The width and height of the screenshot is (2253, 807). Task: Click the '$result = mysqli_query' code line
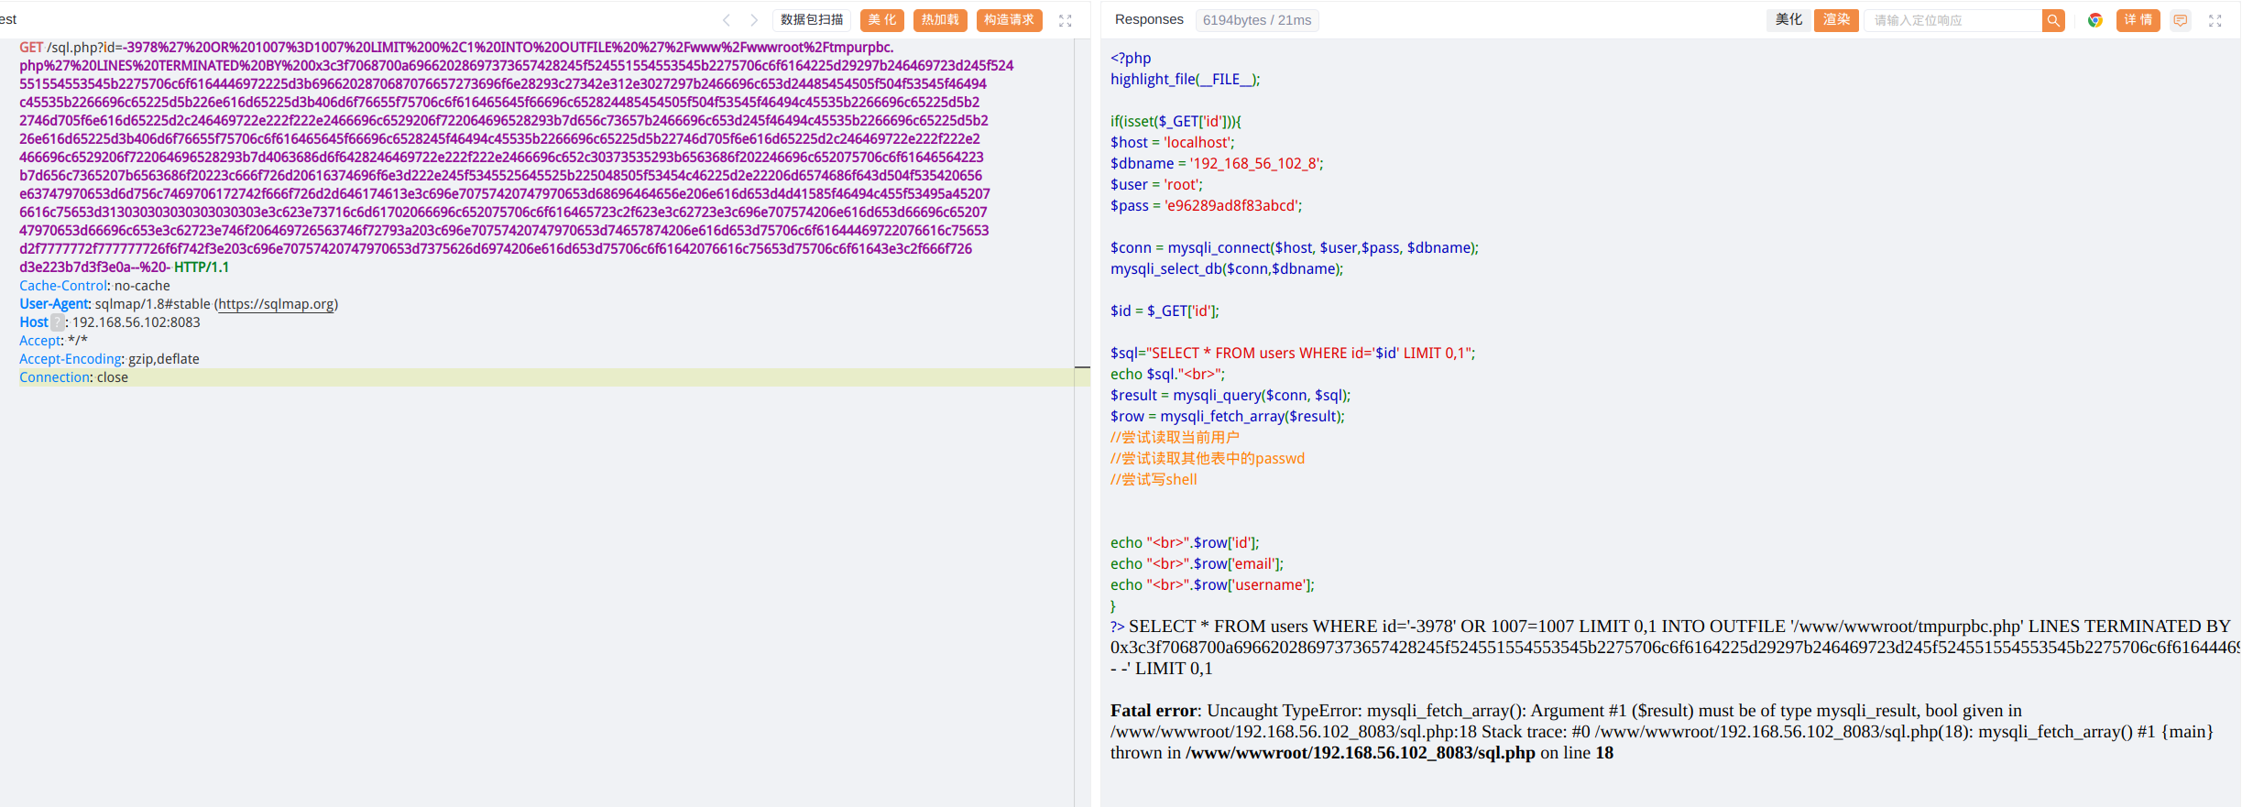pyautogui.click(x=1230, y=396)
